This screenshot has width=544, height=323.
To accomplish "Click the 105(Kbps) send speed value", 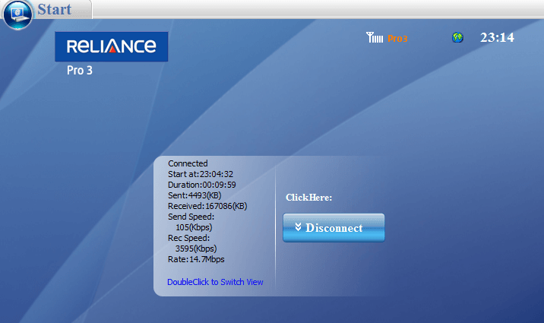I will pyautogui.click(x=194, y=227).
